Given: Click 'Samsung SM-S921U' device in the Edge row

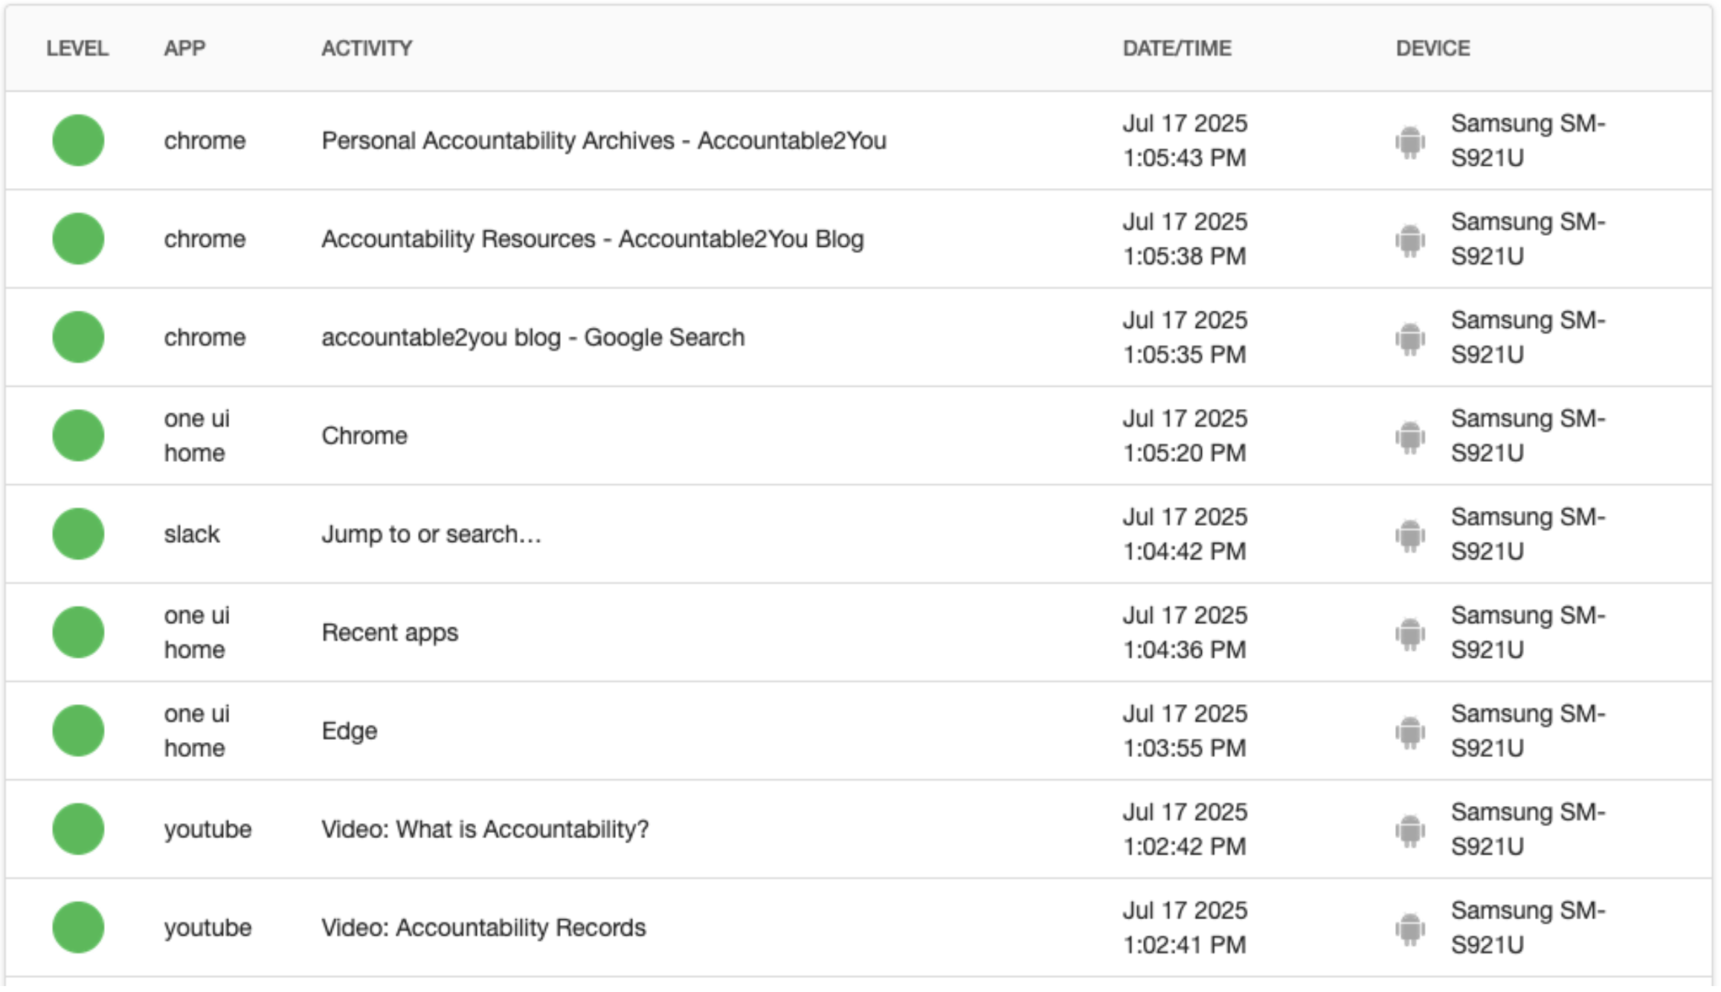Looking at the screenshot, I should point(1528,731).
